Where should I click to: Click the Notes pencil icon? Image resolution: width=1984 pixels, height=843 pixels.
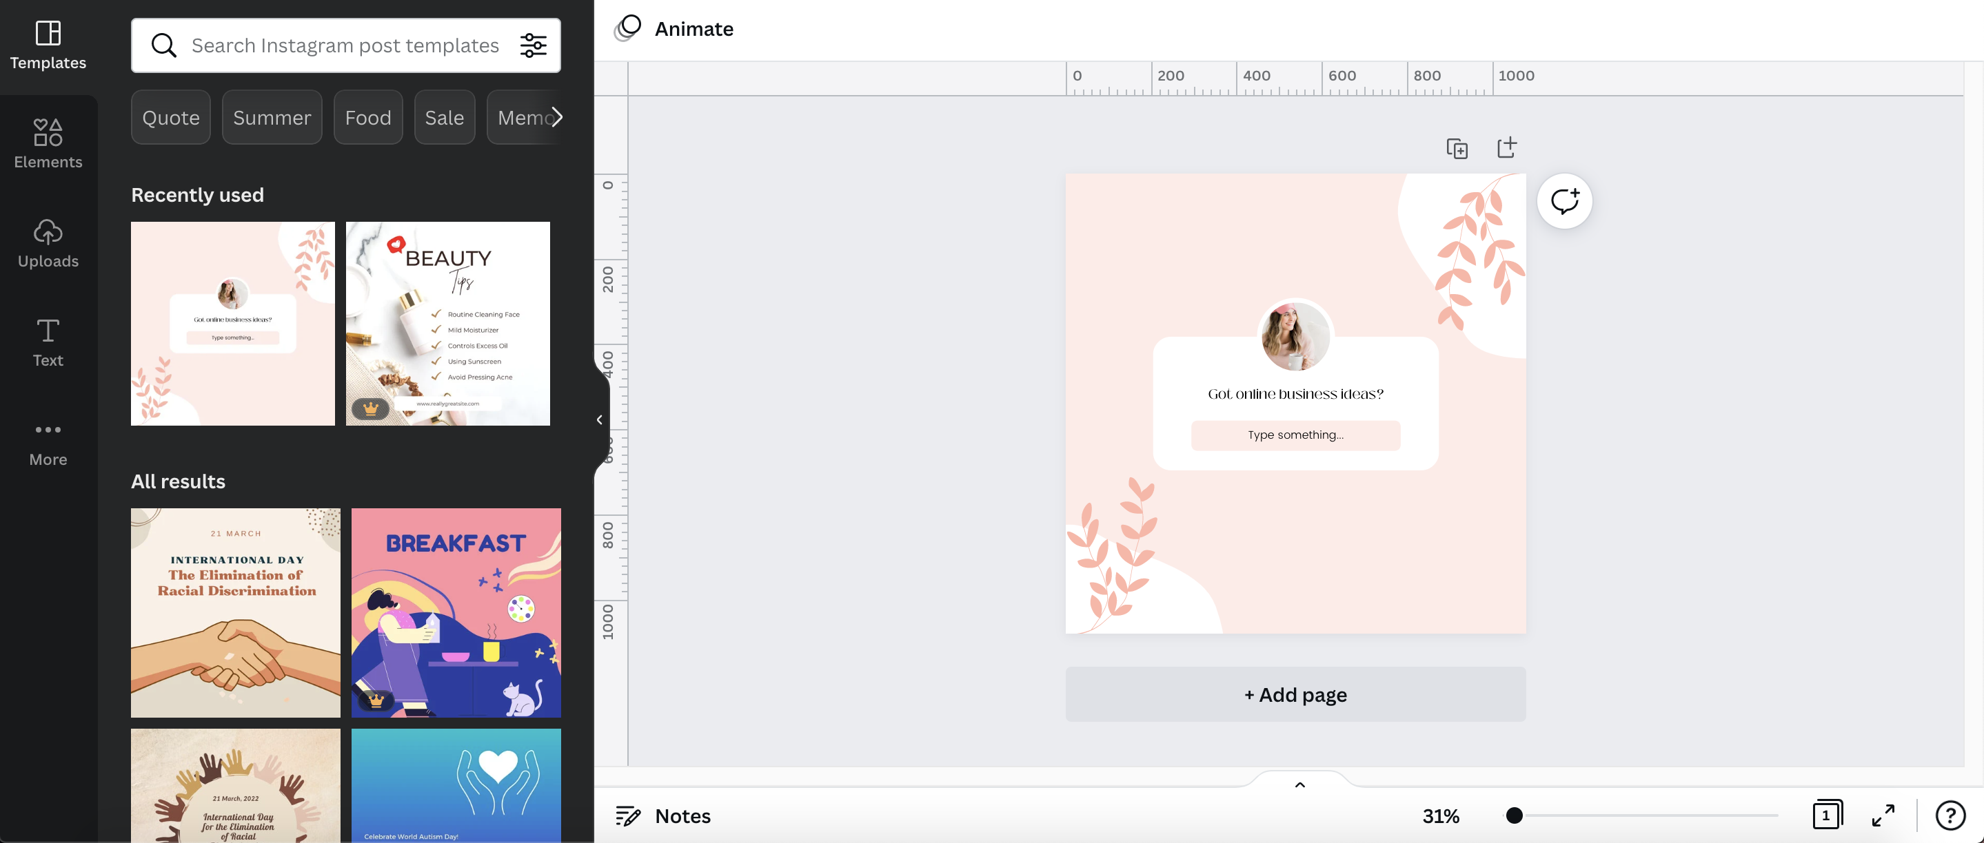tap(628, 816)
